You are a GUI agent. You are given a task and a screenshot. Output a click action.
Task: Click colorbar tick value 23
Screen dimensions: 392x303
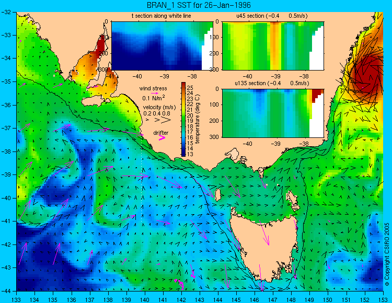190,99
